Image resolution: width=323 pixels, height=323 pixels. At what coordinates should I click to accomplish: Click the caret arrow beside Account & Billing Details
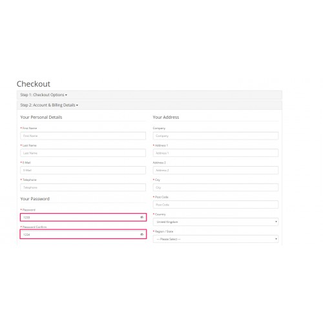click(x=77, y=105)
